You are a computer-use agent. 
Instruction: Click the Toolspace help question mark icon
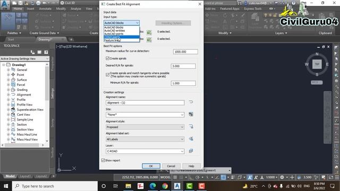[46, 52]
